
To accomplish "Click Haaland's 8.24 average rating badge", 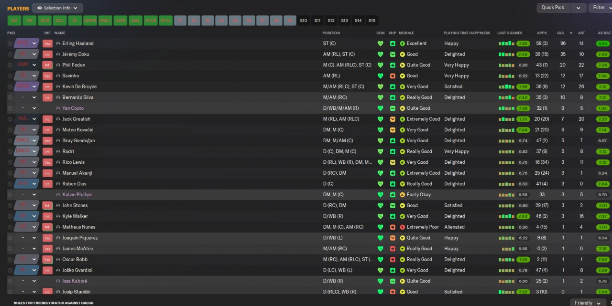I will coord(603,43).
